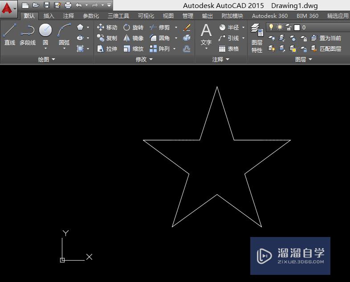Open the 可视化 ribbon tab
Image resolution: width=350 pixels, height=282 pixels.
click(146, 16)
